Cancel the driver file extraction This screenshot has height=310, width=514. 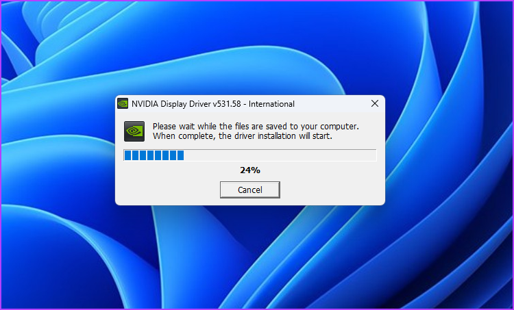tap(249, 190)
